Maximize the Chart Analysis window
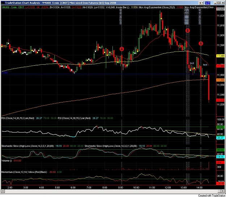Image resolution: width=226 pixels, height=197 pixels. click(219, 3)
